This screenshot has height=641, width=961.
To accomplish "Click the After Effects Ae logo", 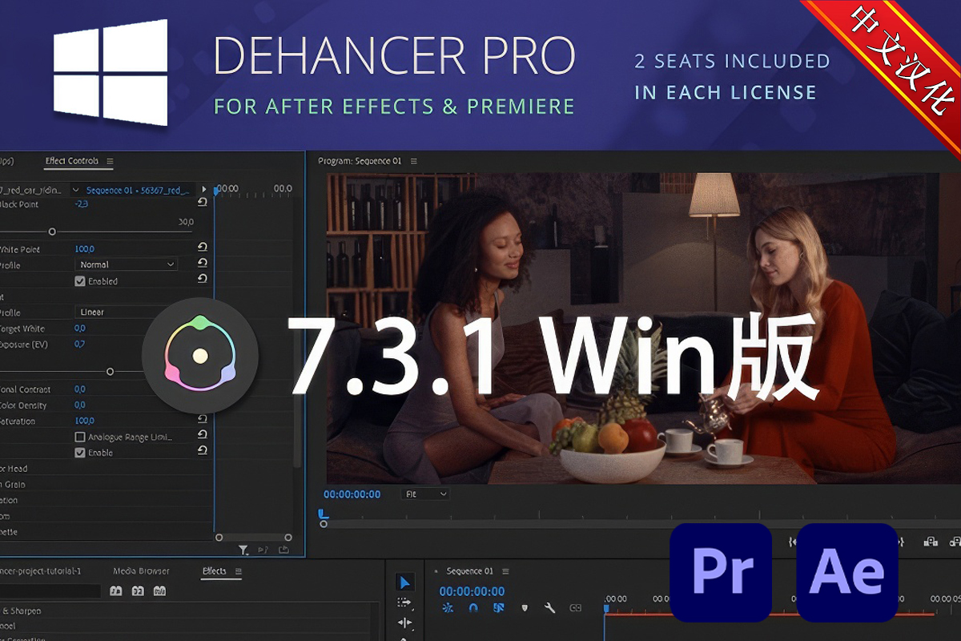I will 847,572.
